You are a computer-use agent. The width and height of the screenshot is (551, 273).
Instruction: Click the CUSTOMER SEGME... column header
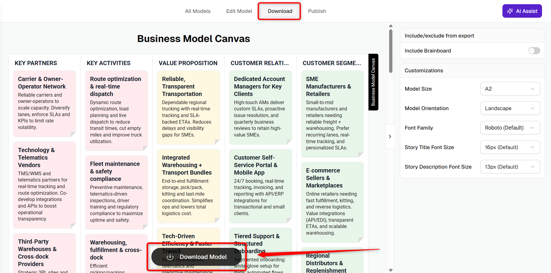point(332,63)
